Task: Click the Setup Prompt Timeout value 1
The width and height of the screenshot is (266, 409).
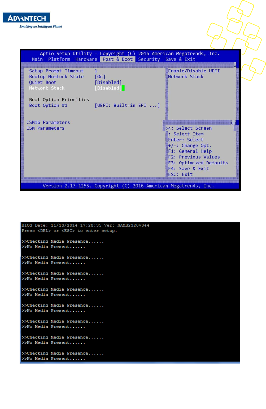Action: click(96, 71)
